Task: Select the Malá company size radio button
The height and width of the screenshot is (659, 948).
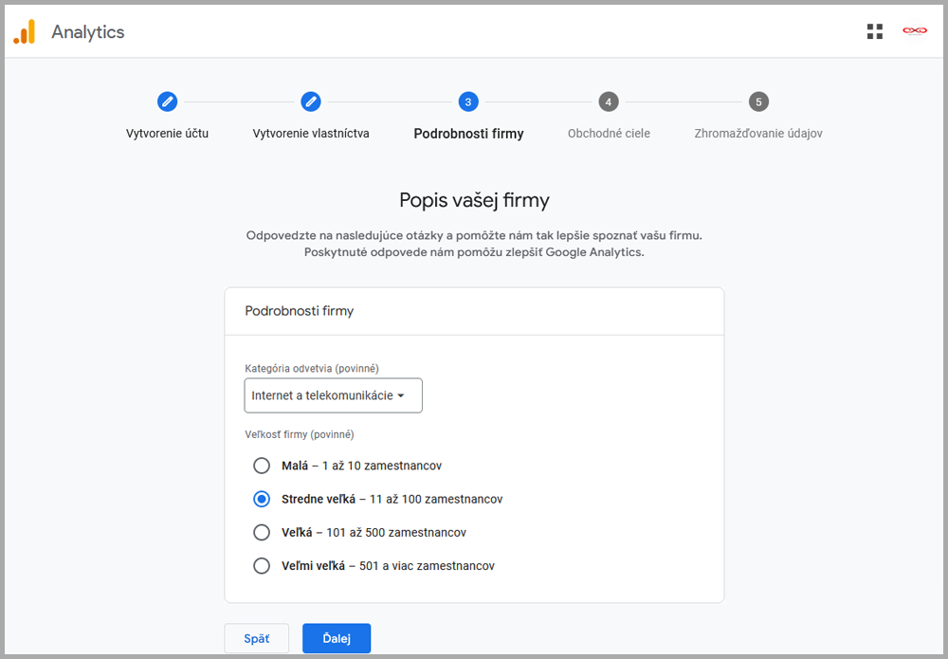Action: [x=262, y=466]
